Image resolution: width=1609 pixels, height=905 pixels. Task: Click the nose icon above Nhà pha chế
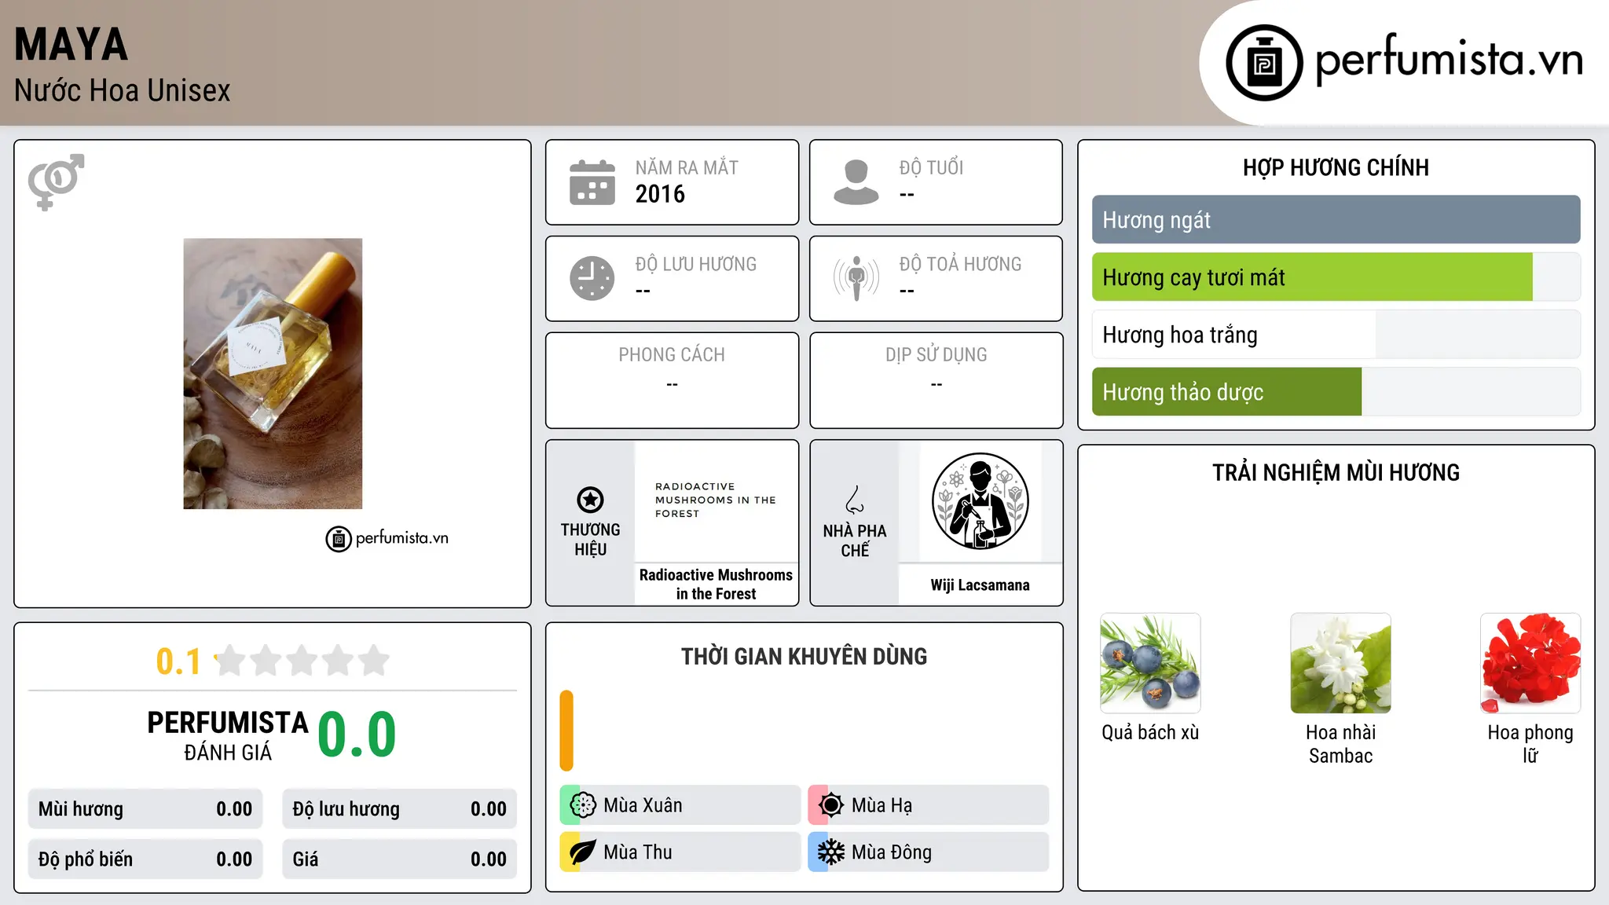pyautogui.click(x=855, y=500)
